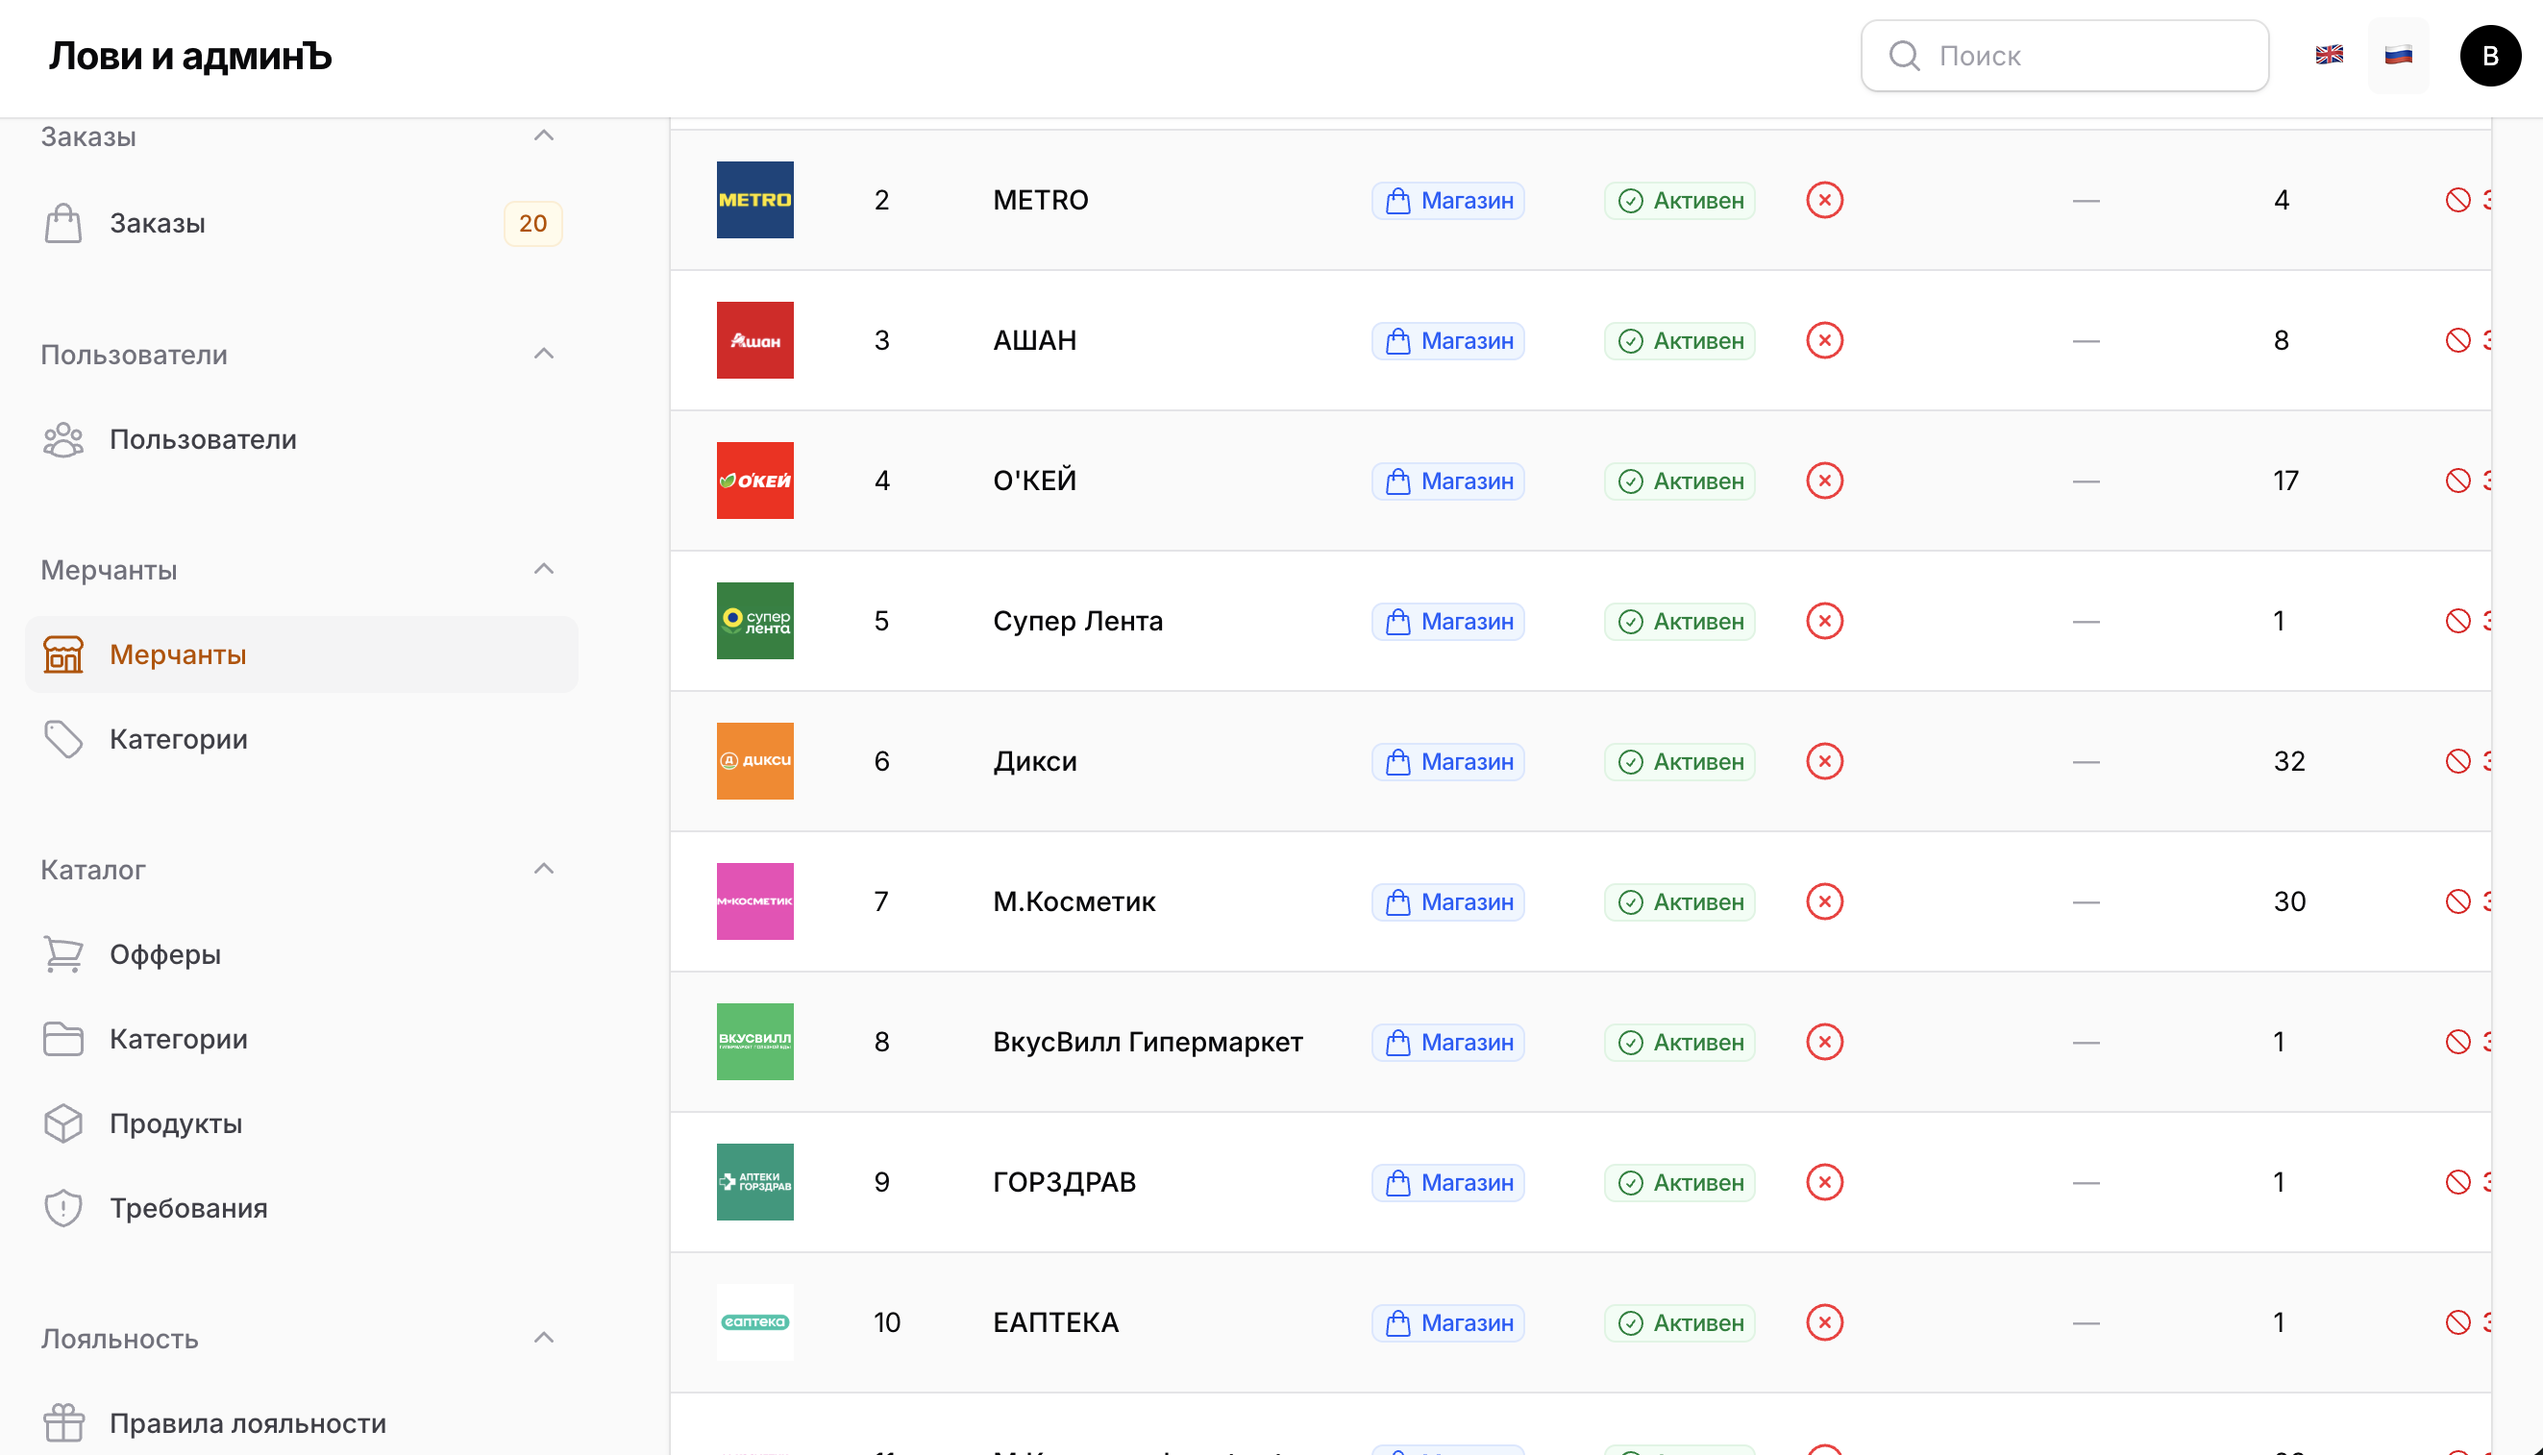Image resolution: width=2543 pixels, height=1455 pixels.
Task: Switch language to Russian flag
Action: click(x=2398, y=55)
